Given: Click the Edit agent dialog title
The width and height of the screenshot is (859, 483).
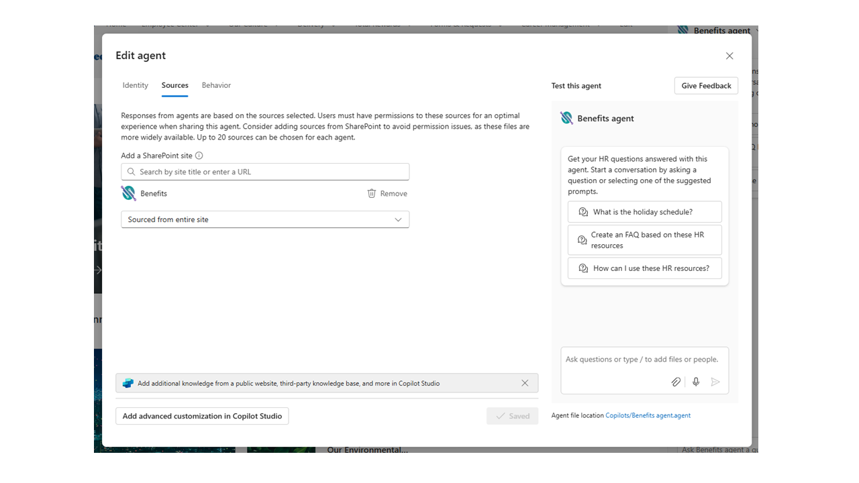Looking at the screenshot, I should 141,56.
